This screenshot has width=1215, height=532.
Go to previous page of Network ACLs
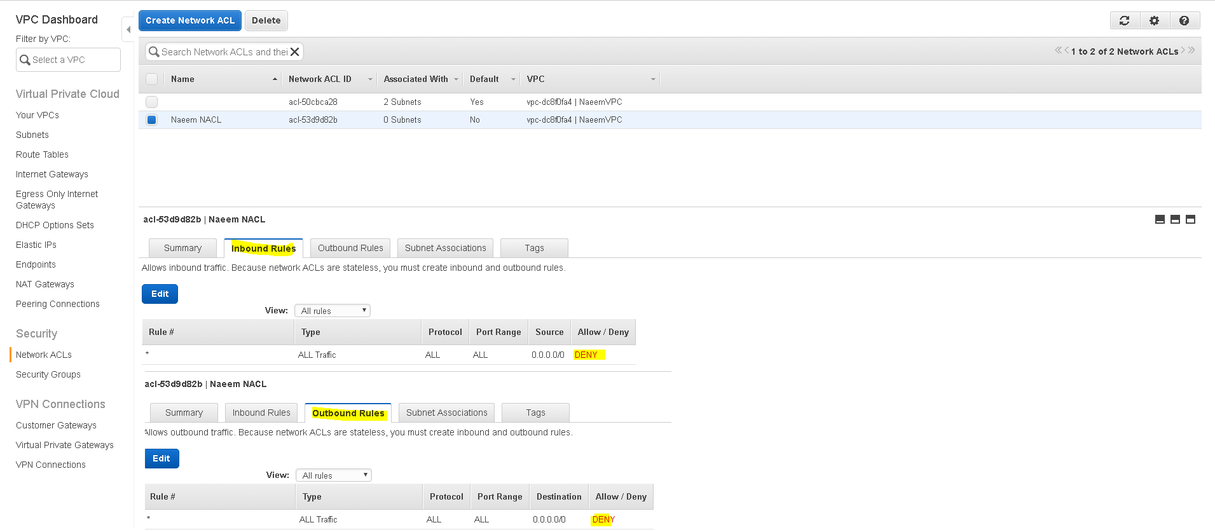point(1066,50)
